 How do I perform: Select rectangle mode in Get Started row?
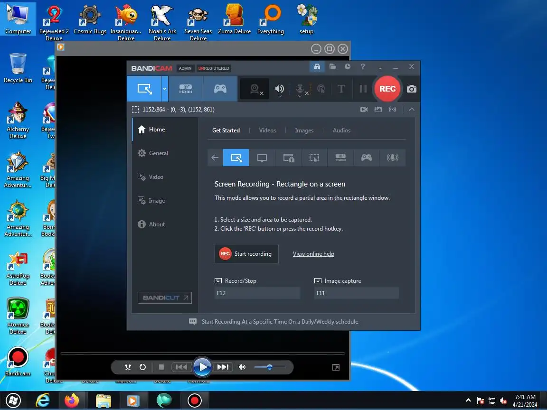coord(236,158)
